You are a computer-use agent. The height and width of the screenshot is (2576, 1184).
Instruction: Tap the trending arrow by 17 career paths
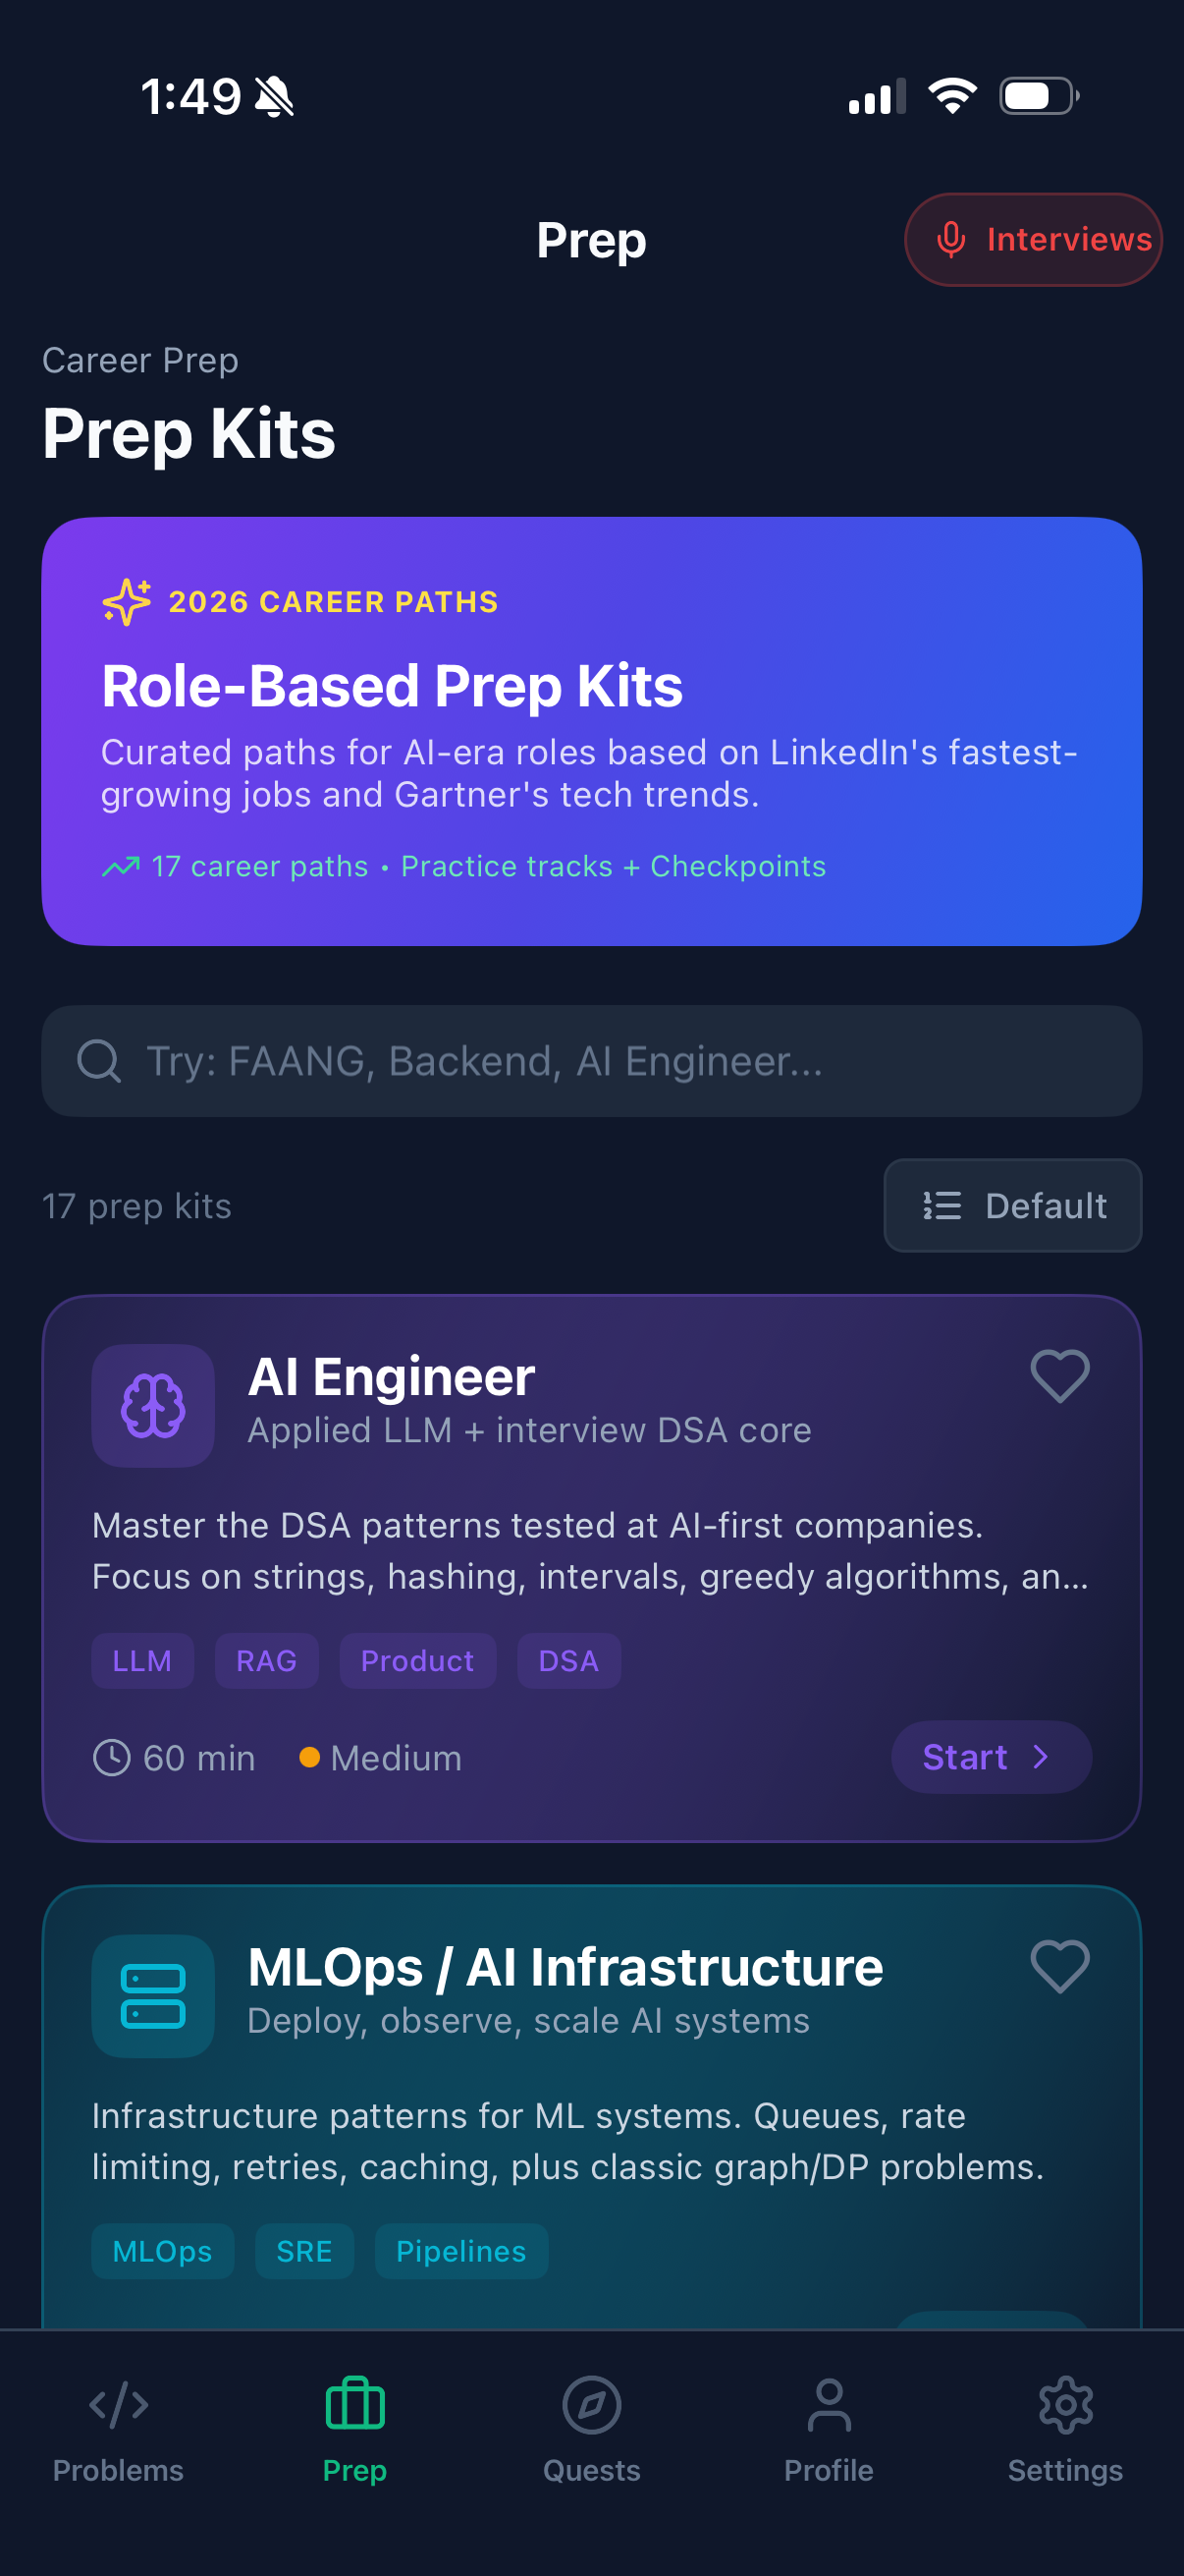tap(121, 866)
